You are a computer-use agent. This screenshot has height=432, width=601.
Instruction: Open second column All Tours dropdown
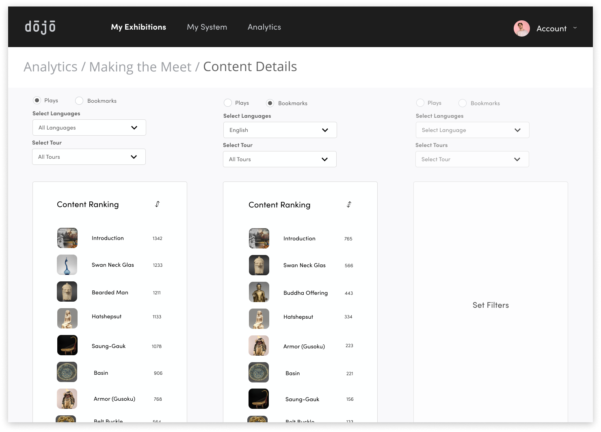(280, 159)
